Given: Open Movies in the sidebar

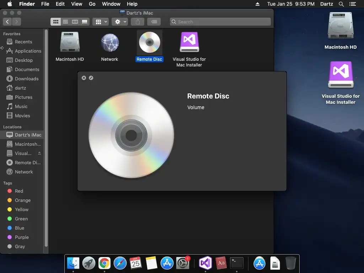Looking at the screenshot, I should pos(22,116).
